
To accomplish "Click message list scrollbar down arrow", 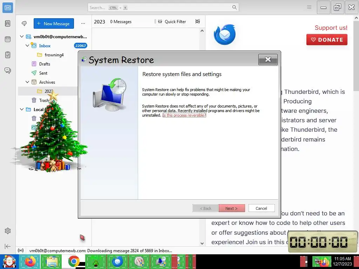I will [202, 243].
